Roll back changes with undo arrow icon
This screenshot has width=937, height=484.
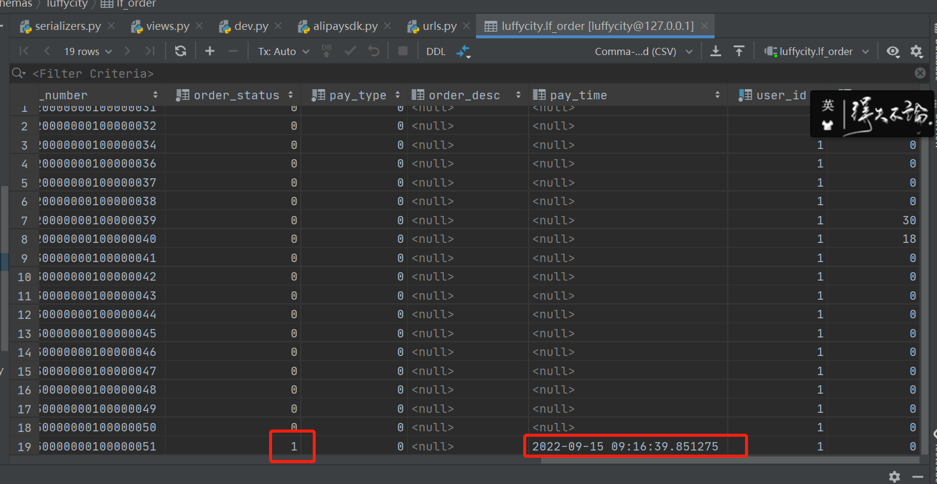pyautogui.click(x=374, y=51)
